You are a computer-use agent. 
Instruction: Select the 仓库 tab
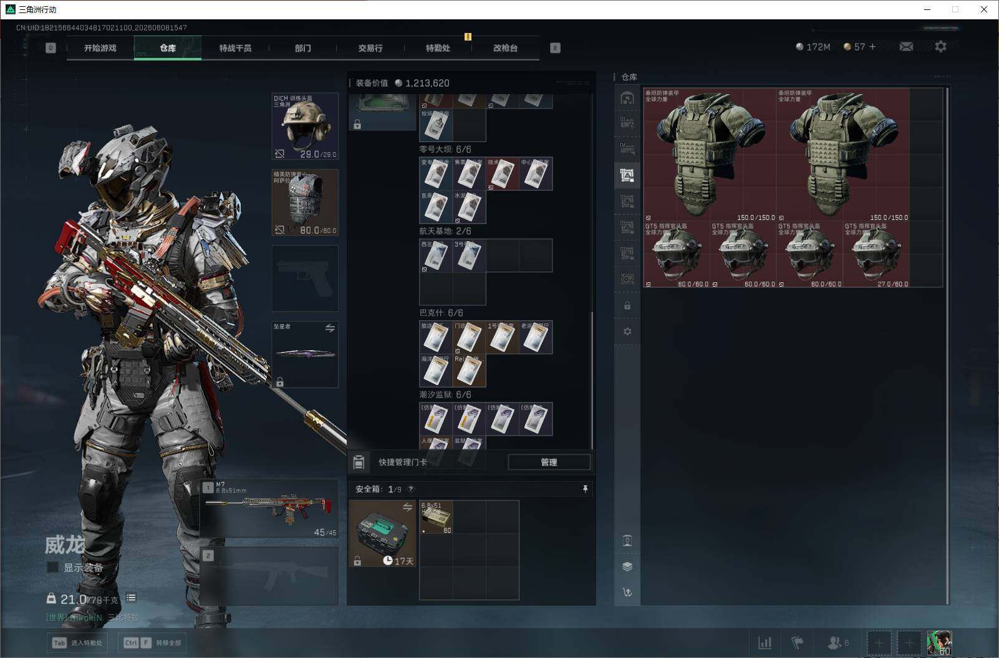tap(168, 48)
